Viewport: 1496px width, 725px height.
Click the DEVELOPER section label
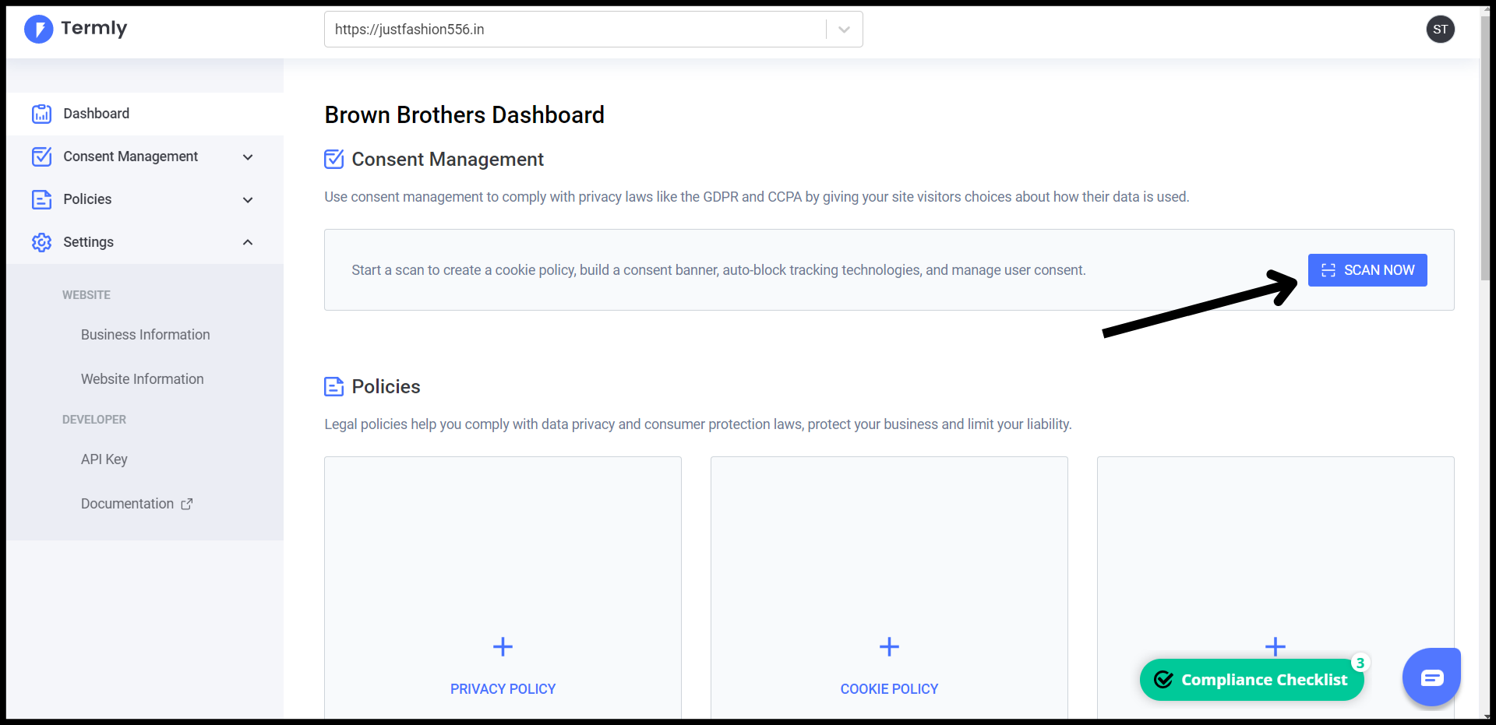click(x=94, y=420)
